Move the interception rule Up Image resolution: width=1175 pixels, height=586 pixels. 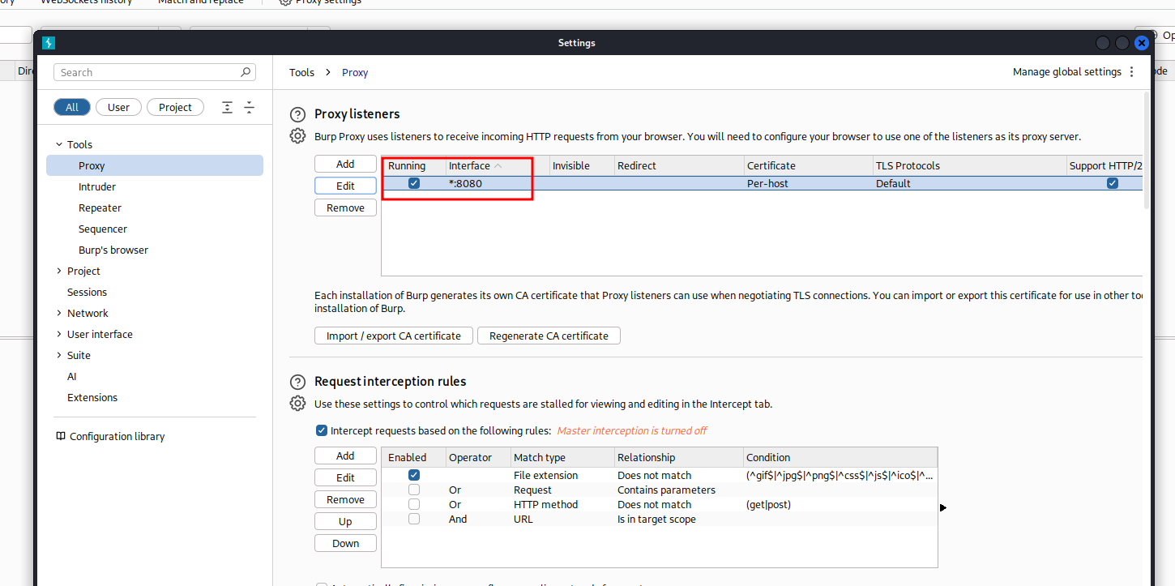point(345,521)
